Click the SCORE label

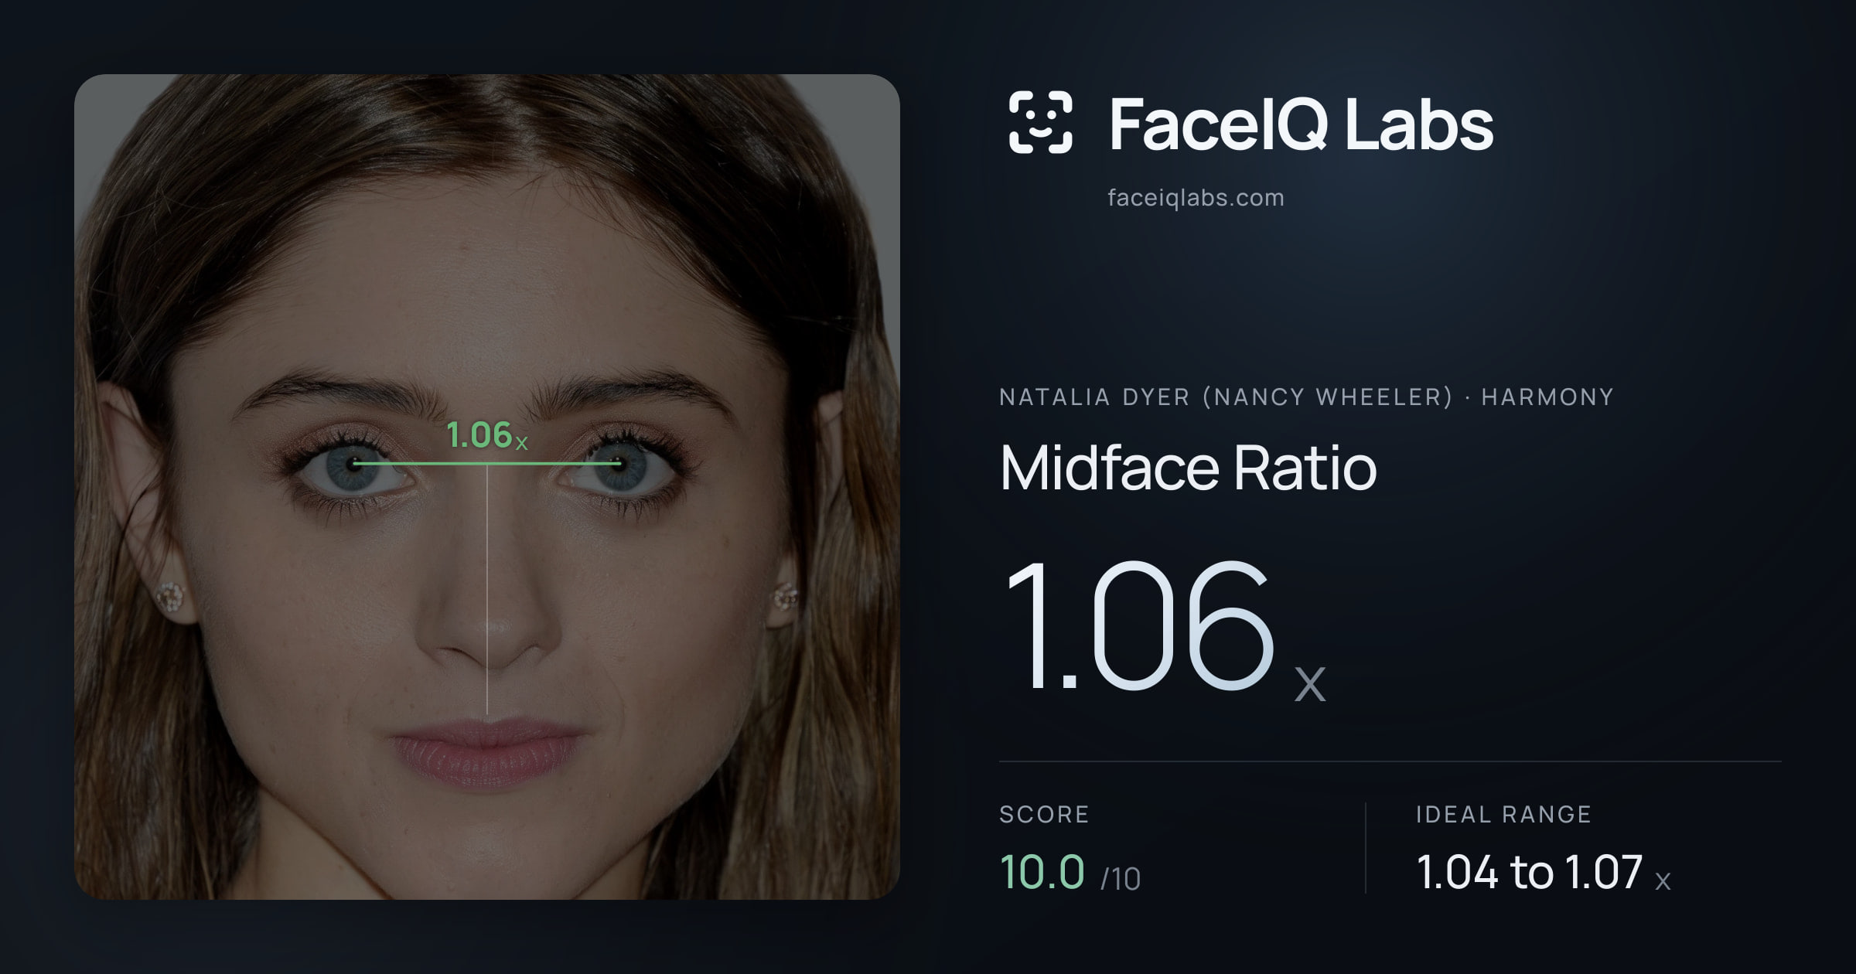pos(1044,814)
